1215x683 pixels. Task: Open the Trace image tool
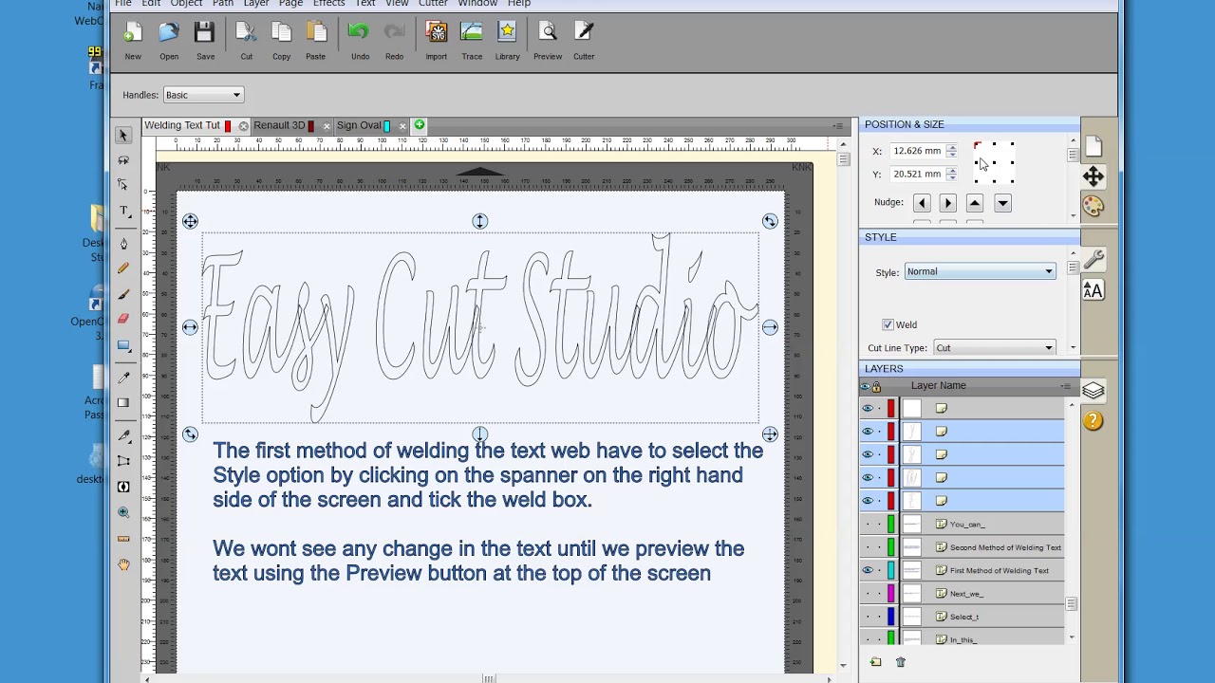coord(472,41)
